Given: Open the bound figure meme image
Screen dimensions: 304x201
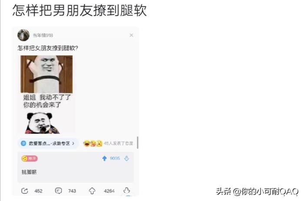Looking at the screenshot, I should pyautogui.click(x=47, y=74).
